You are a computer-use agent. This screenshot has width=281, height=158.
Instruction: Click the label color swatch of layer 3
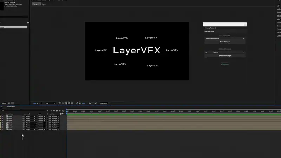point(1,120)
